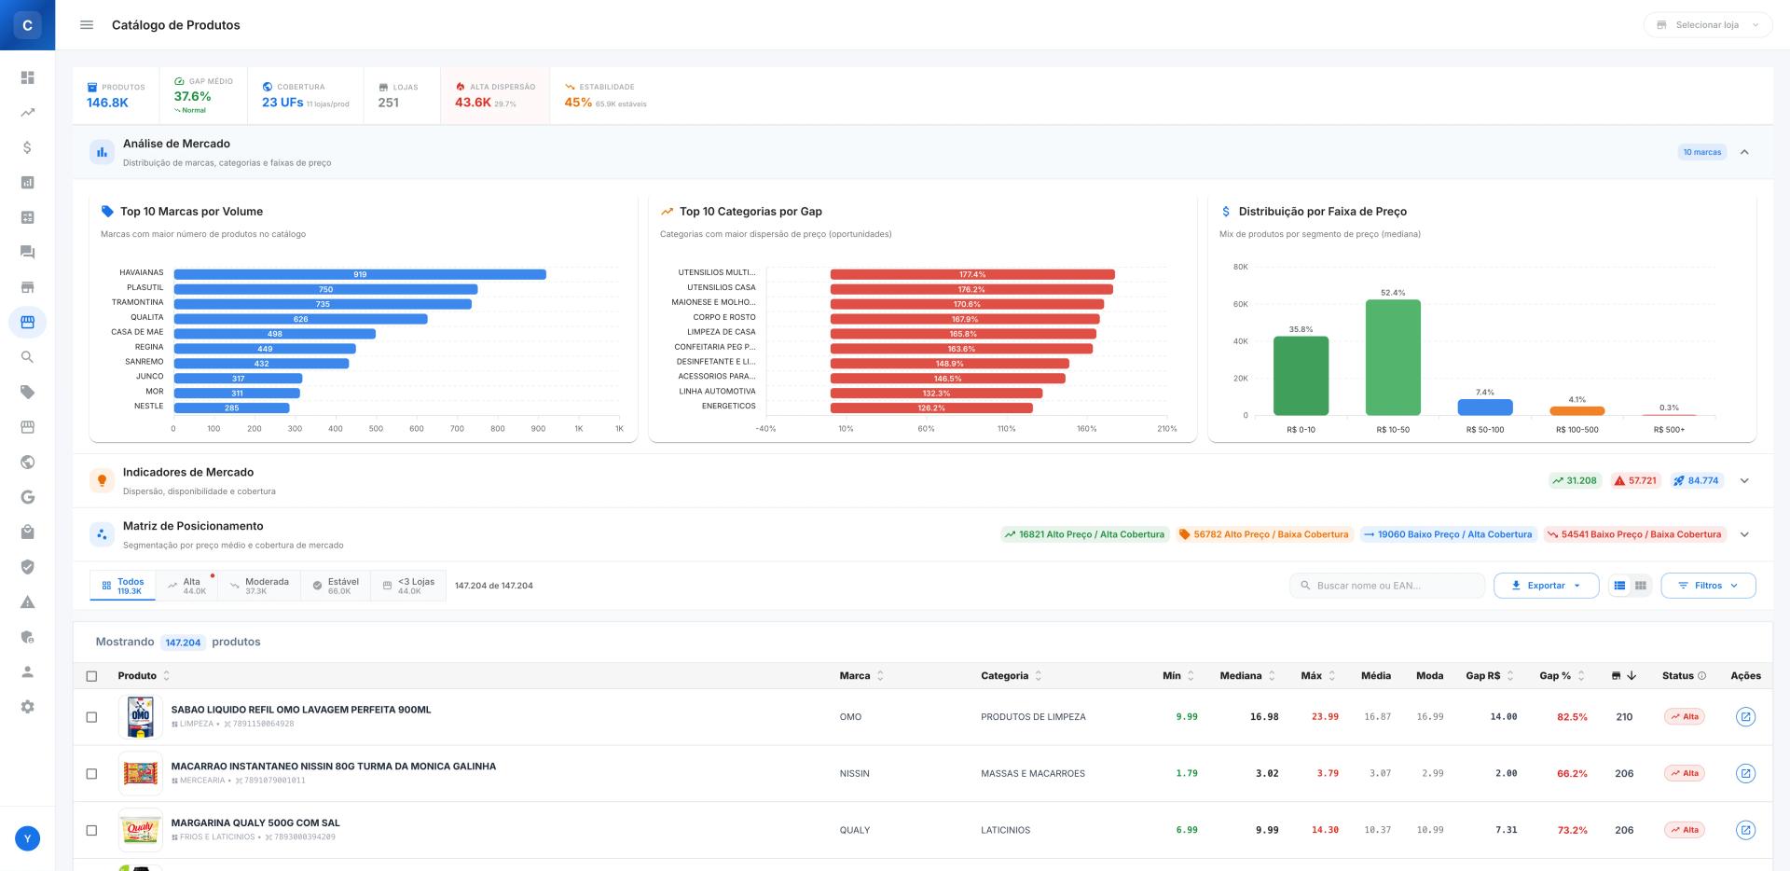Select the Todos tab
The height and width of the screenshot is (871, 1790).
(x=123, y=586)
